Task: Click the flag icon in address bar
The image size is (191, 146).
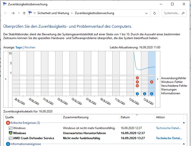Action: (30, 13)
